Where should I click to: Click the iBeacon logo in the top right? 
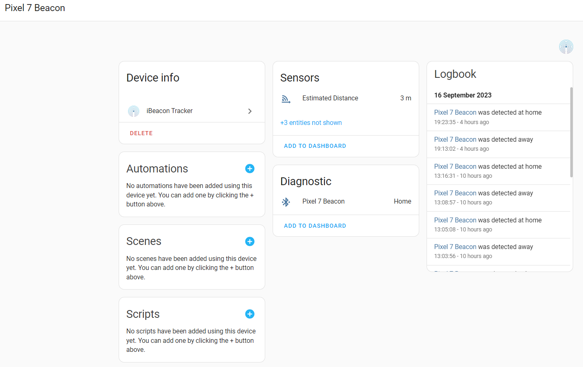click(566, 47)
